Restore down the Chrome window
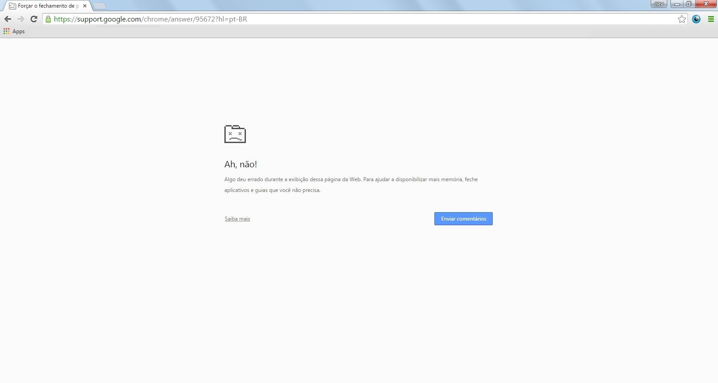Screen dimensions: 718x383 [x=688, y=4]
